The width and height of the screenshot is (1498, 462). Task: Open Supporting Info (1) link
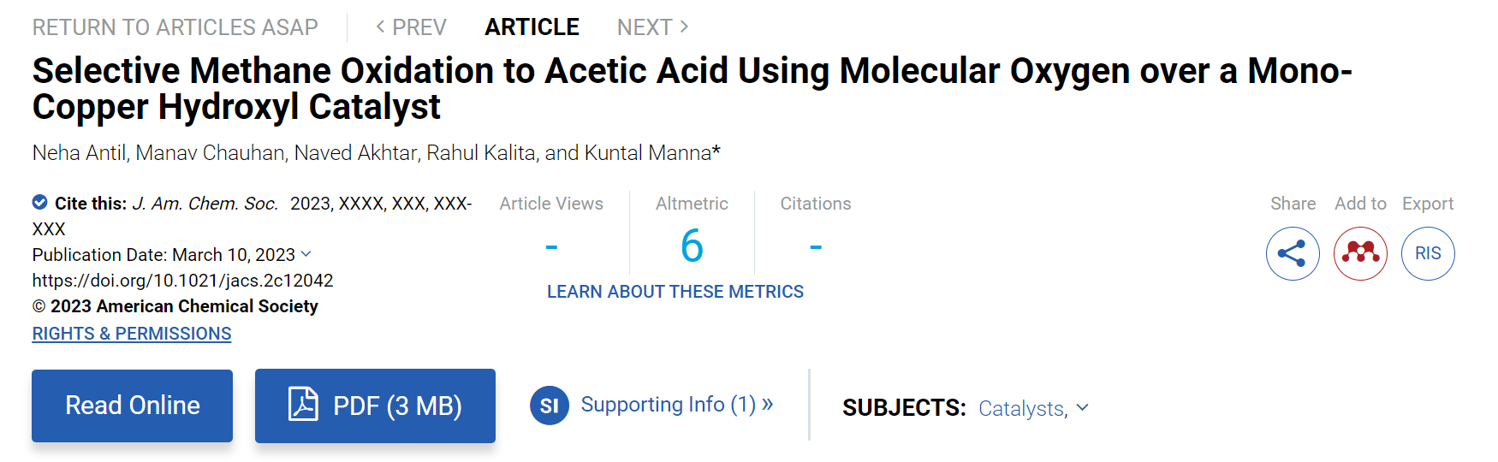click(x=676, y=404)
